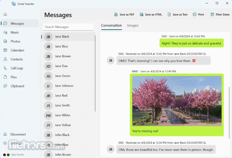
Task: Click the Save as Text icon
Action: coord(169,15)
